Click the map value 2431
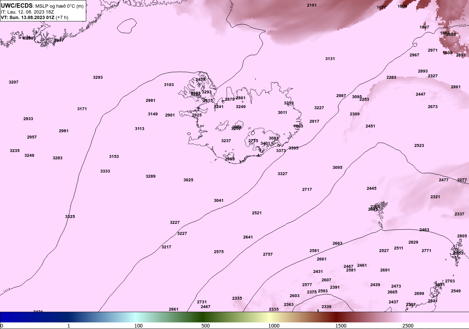469x329 pixels. [x=318, y=271]
